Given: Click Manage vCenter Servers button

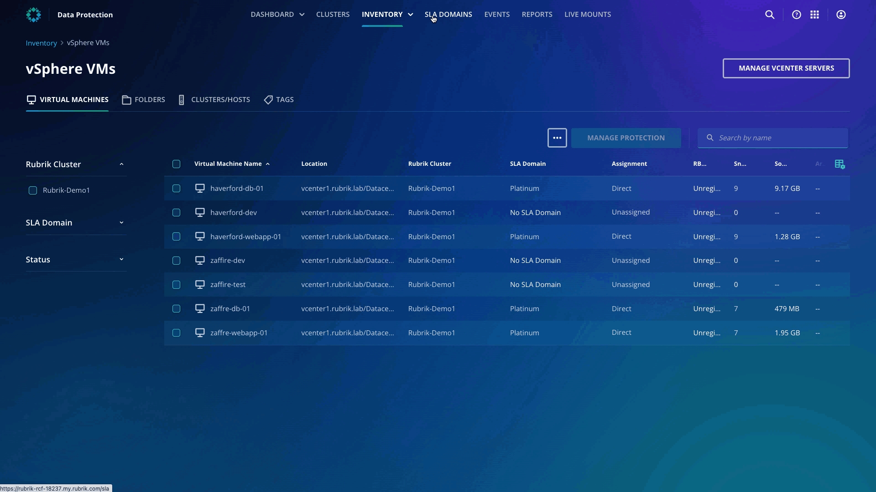Looking at the screenshot, I should point(786,68).
